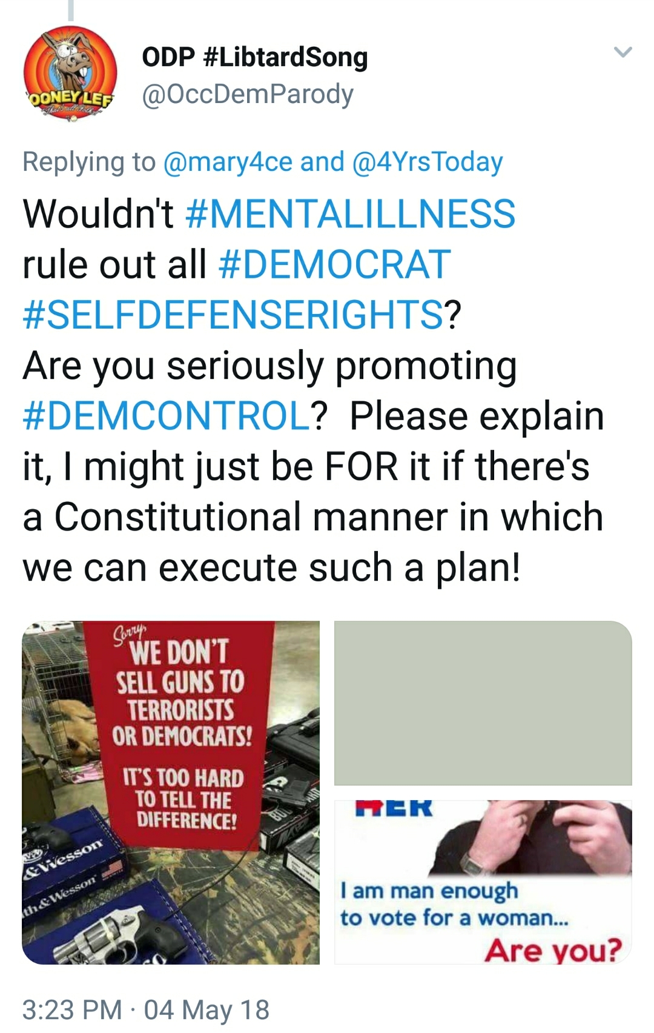The height and width of the screenshot is (1033, 654).
Task: Tap the #DEMOCRAT hashtag
Action: coord(334,264)
